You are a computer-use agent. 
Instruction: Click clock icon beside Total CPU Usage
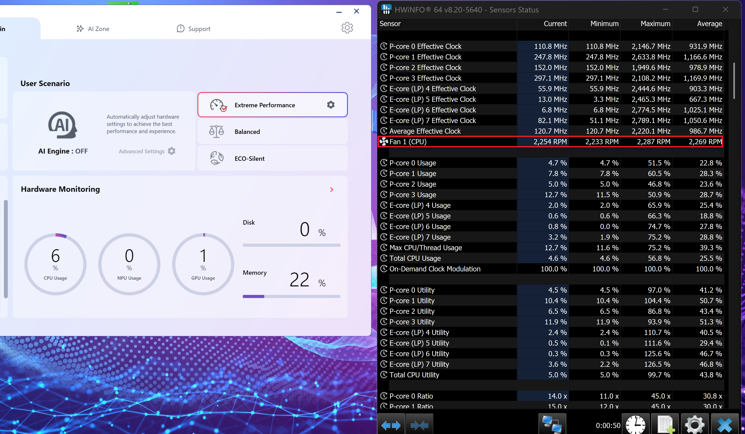click(x=384, y=258)
